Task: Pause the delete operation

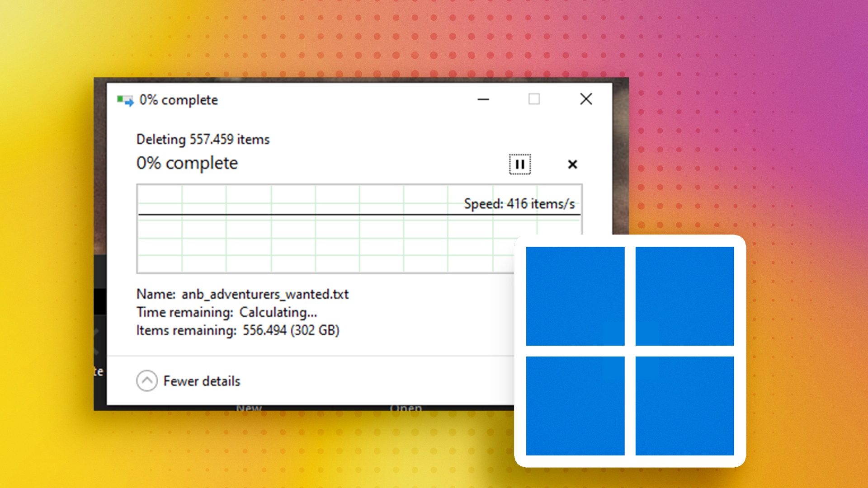Action: point(520,164)
